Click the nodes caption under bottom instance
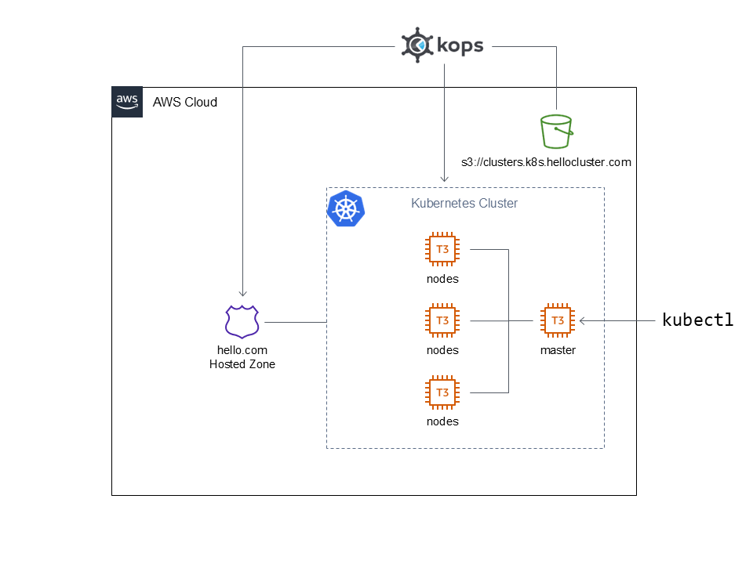Image resolution: width=753 pixels, height=564 pixels. coord(442,421)
